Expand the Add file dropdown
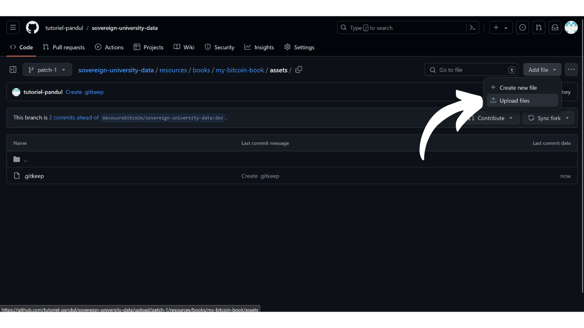 click(542, 70)
